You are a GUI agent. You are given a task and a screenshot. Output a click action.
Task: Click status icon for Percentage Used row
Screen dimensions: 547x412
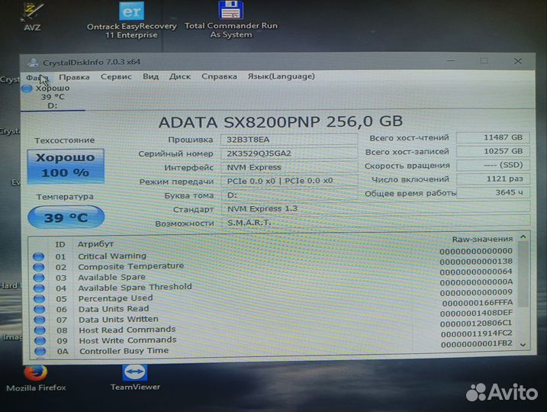pos(39,299)
